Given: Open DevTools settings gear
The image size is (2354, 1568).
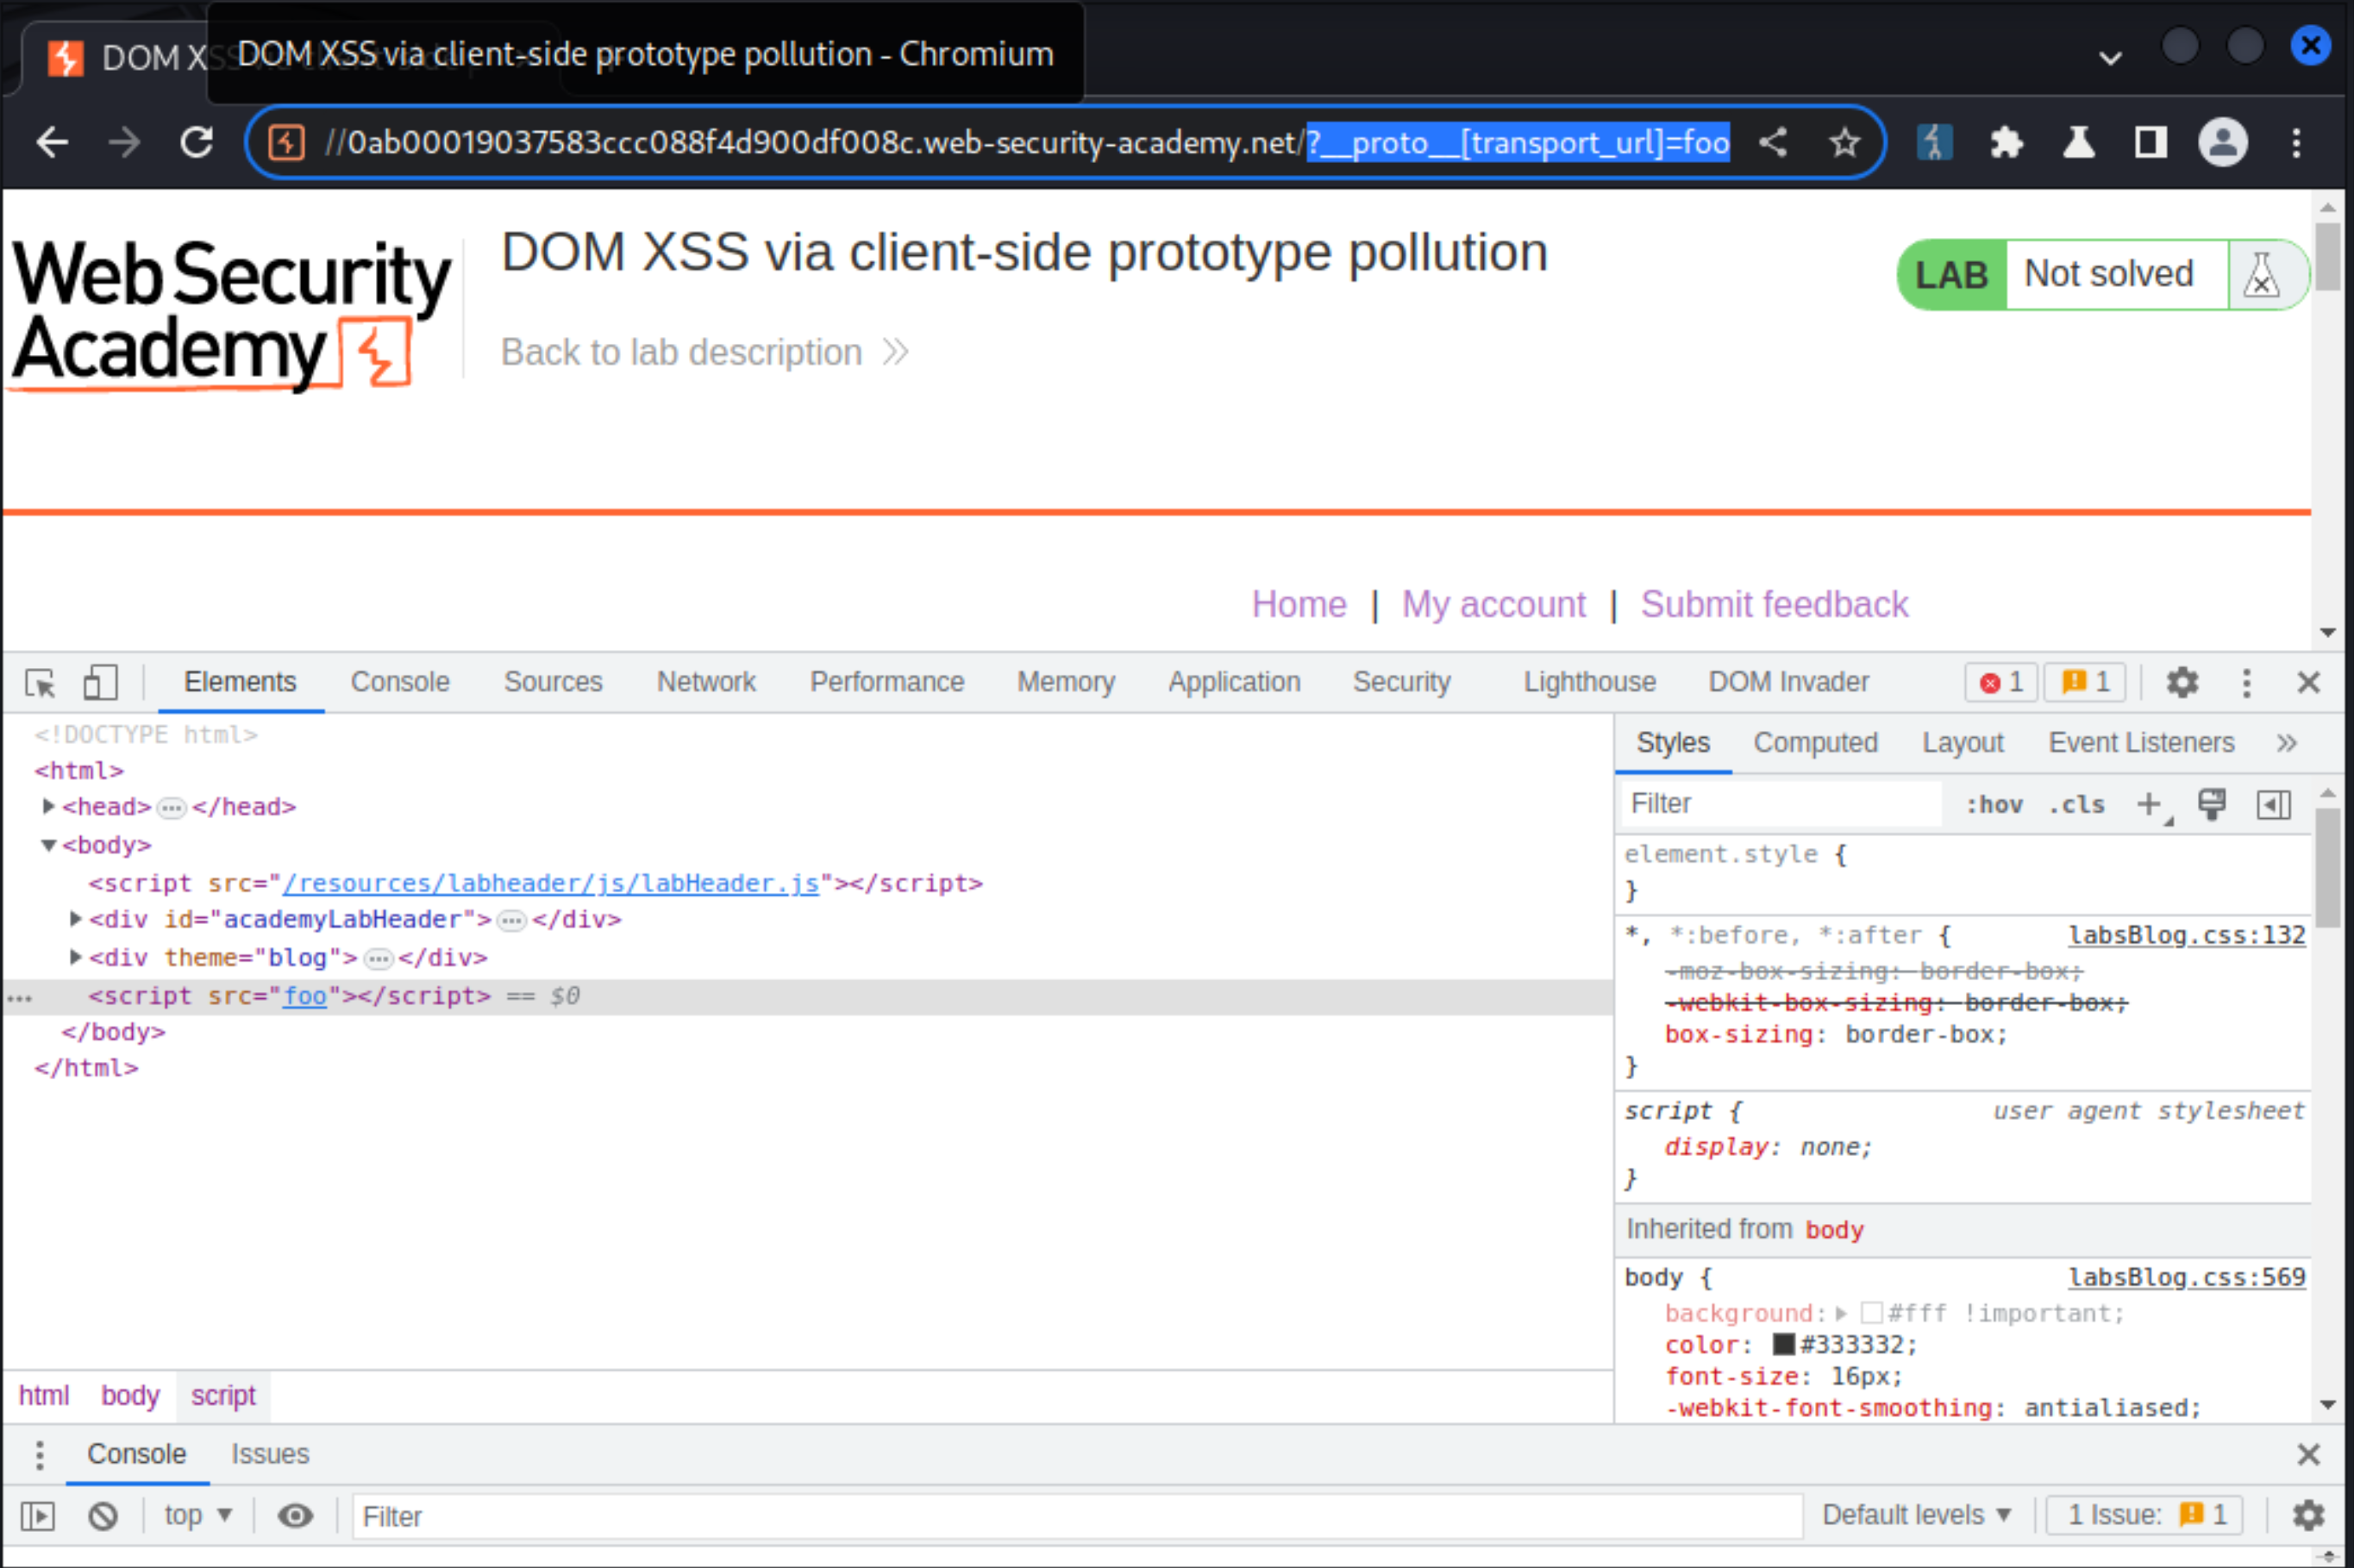Looking at the screenshot, I should 2182,683.
